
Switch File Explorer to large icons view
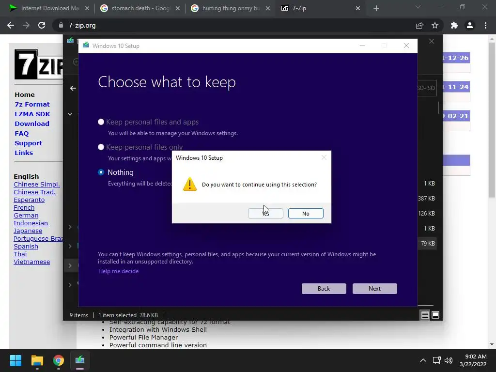pyautogui.click(x=435, y=315)
